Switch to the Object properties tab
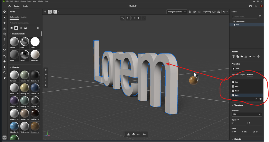Image resolution: width=269 pixels, height=142 pixels. point(243,75)
